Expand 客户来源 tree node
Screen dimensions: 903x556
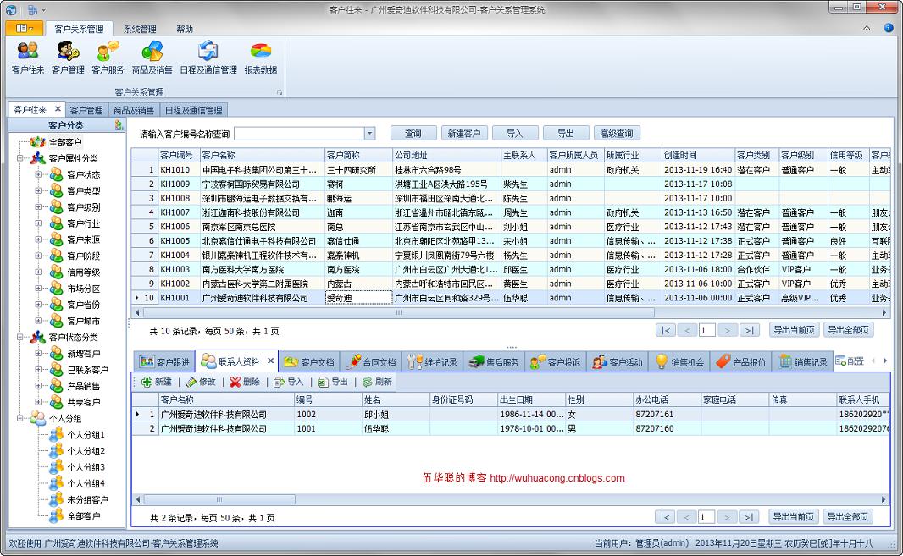(38, 239)
